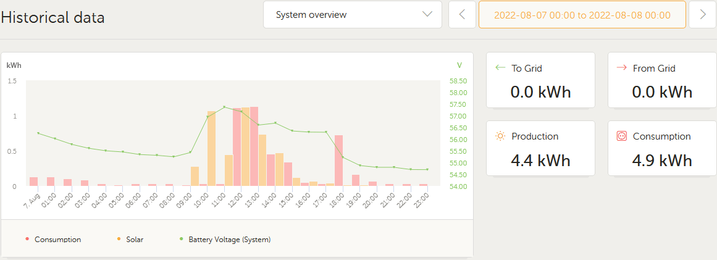Click the battery voltage peak point at 11:00
This screenshot has width=717, height=260.
pos(224,107)
